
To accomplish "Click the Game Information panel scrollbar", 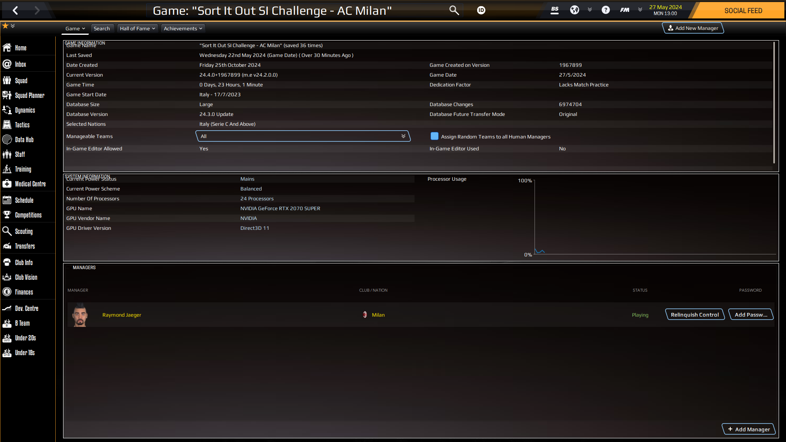I will [x=774, y=102].
